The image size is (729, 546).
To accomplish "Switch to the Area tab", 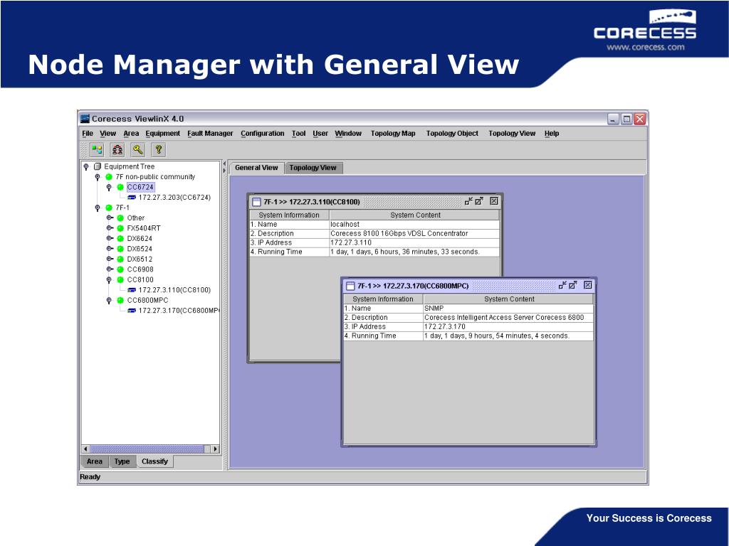I will 95,461.
